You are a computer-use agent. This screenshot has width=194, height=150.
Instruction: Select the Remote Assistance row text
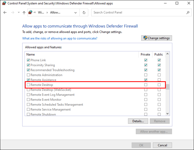coord(43,80)
